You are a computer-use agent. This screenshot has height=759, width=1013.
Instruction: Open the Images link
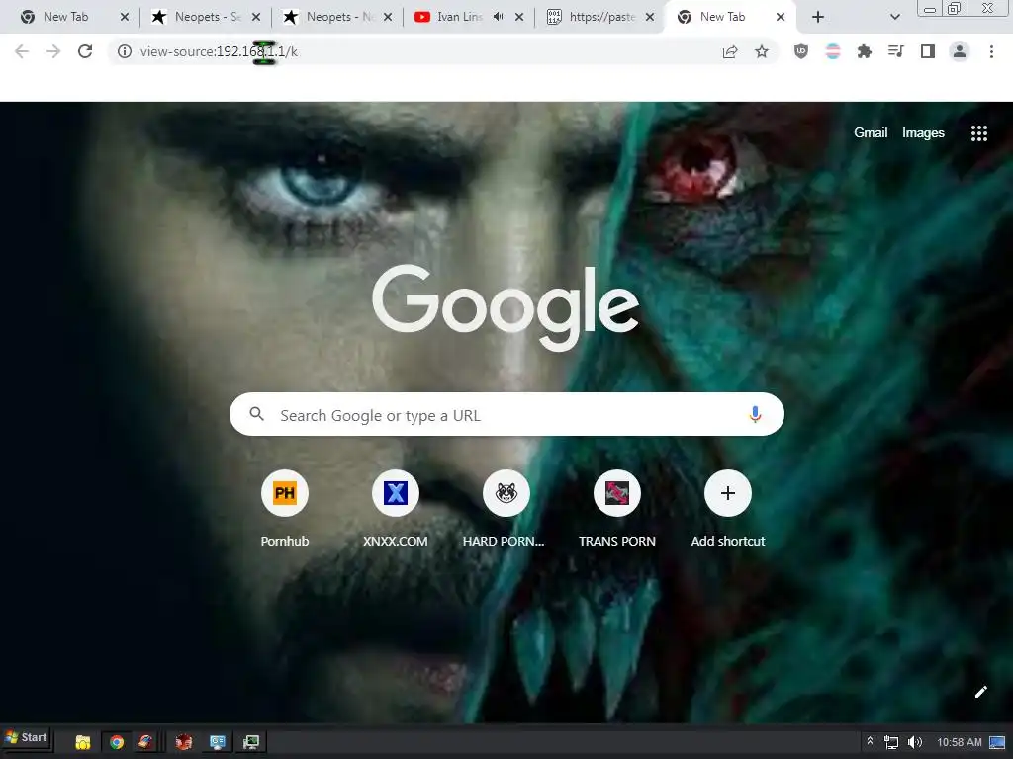923,133
